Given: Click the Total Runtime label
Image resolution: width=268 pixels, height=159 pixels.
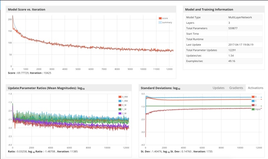Looking at the screenshot, I should point(195,39).
